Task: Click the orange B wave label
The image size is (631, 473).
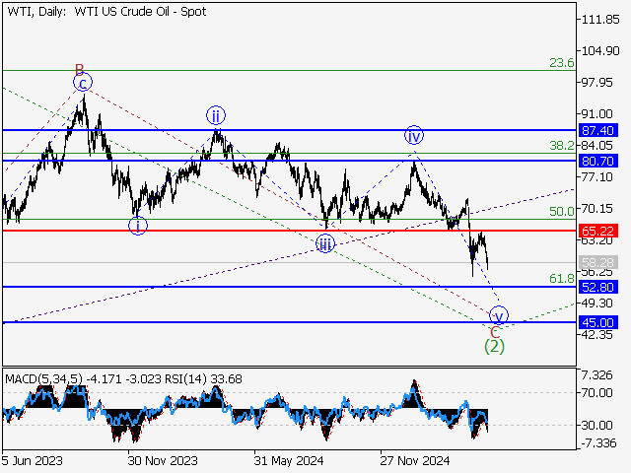Action: coord(79,70)
